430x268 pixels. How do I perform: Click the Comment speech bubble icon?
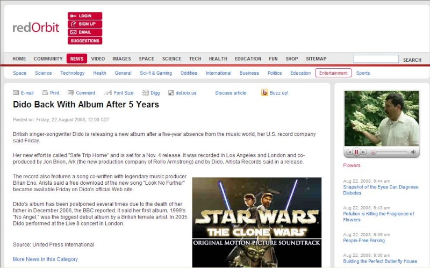point(71,93)
